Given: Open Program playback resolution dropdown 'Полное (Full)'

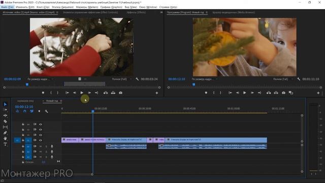Looking at the screenshot, I should pyautogui.click(x=283, y=79).
